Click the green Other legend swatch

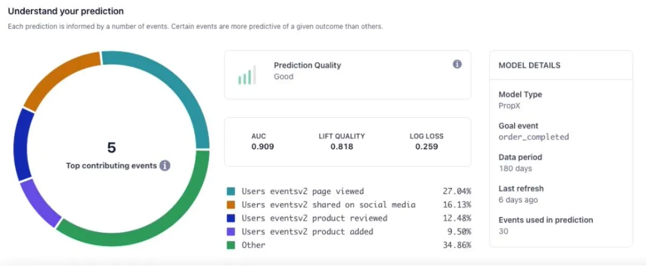[231, 245]
